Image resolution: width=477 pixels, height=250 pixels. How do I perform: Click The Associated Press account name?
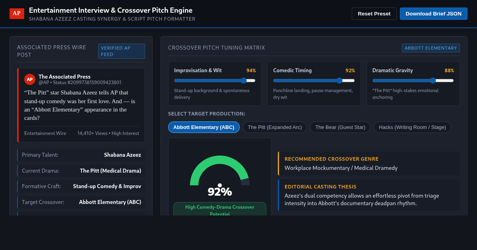64,77
